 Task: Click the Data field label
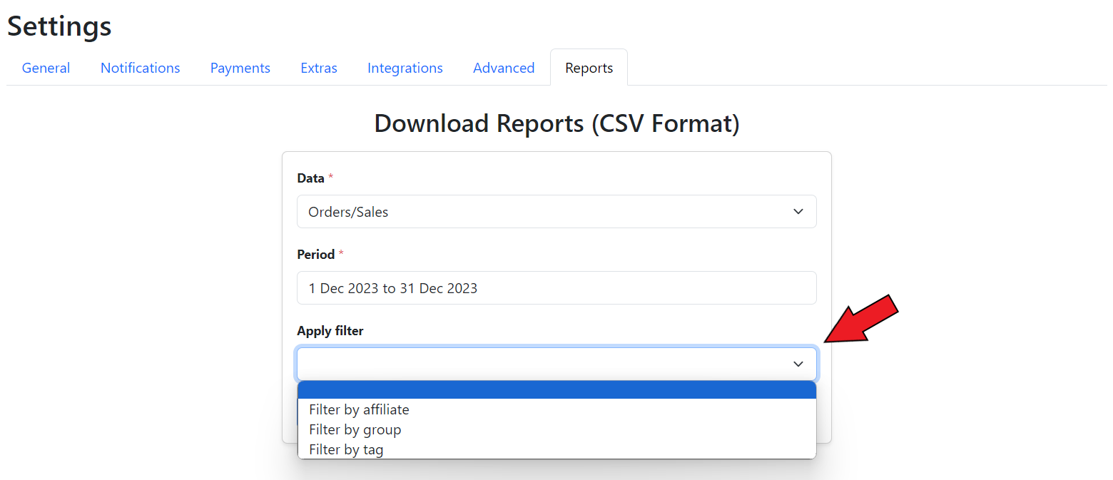pos(310,178)
